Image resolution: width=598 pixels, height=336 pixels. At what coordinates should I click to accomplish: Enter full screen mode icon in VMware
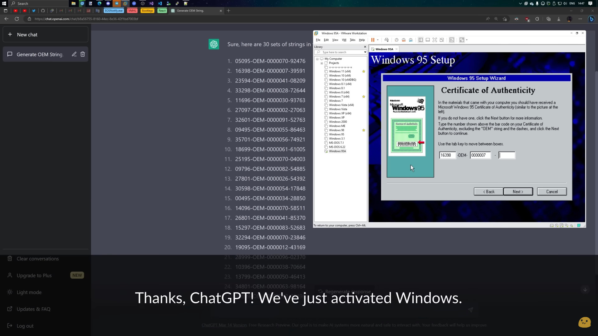coord(435,40)
